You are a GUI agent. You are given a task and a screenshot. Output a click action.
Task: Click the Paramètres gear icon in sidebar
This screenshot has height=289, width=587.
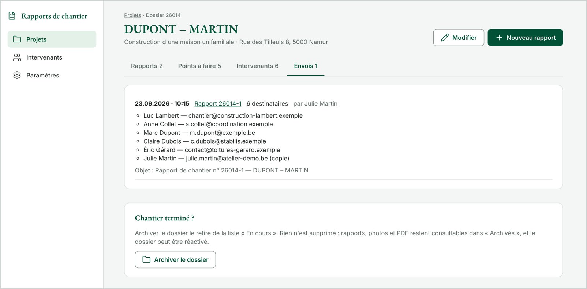point(17,75)
